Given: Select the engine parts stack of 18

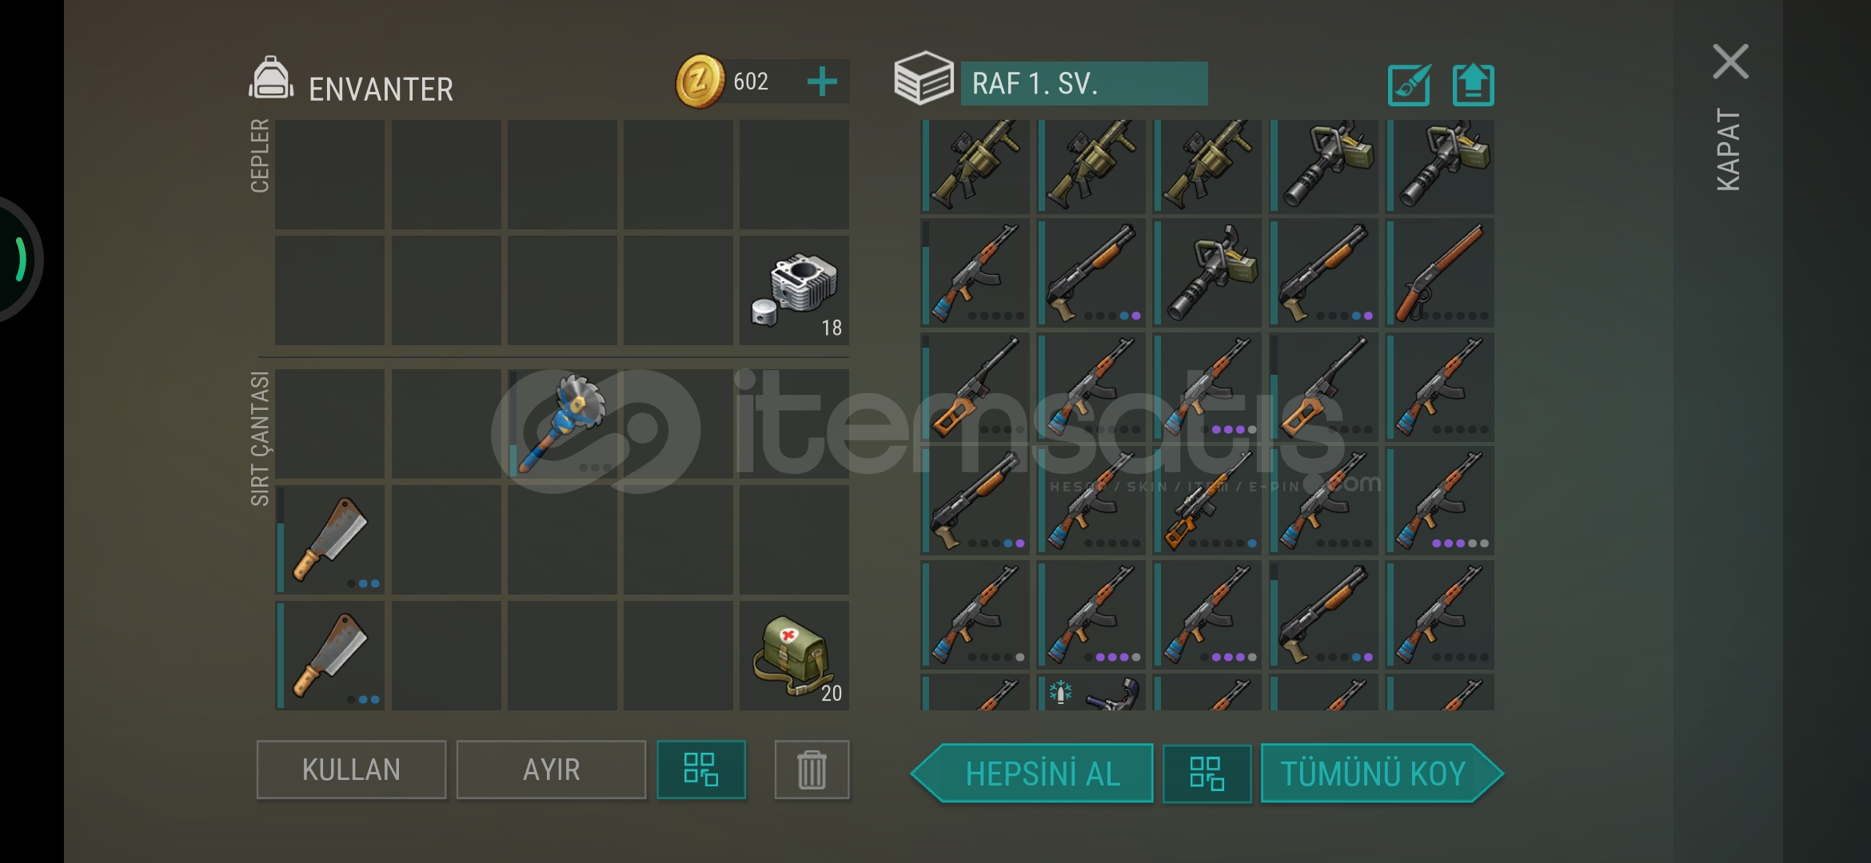Looking at the screenshot, I should pos(794,291).
